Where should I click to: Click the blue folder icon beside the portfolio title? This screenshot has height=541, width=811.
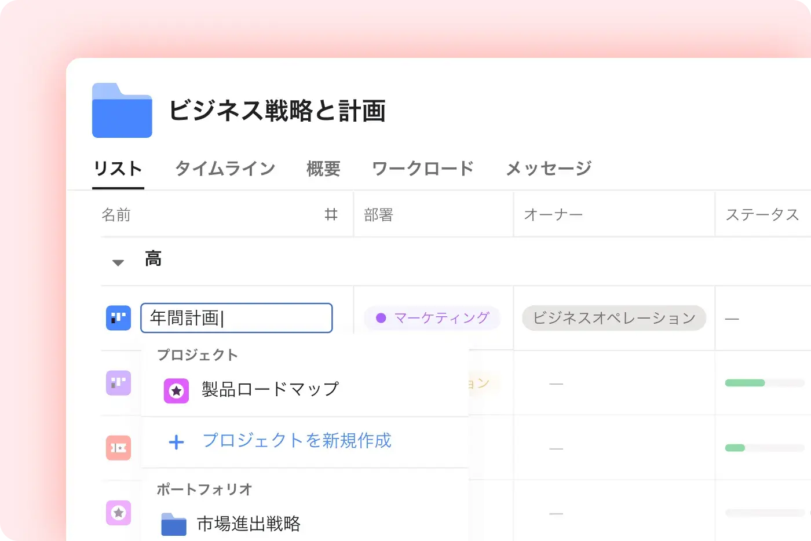point(122,111)
